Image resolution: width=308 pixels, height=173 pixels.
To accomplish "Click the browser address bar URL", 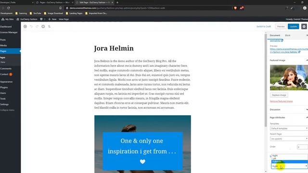I will click(117, 8).
